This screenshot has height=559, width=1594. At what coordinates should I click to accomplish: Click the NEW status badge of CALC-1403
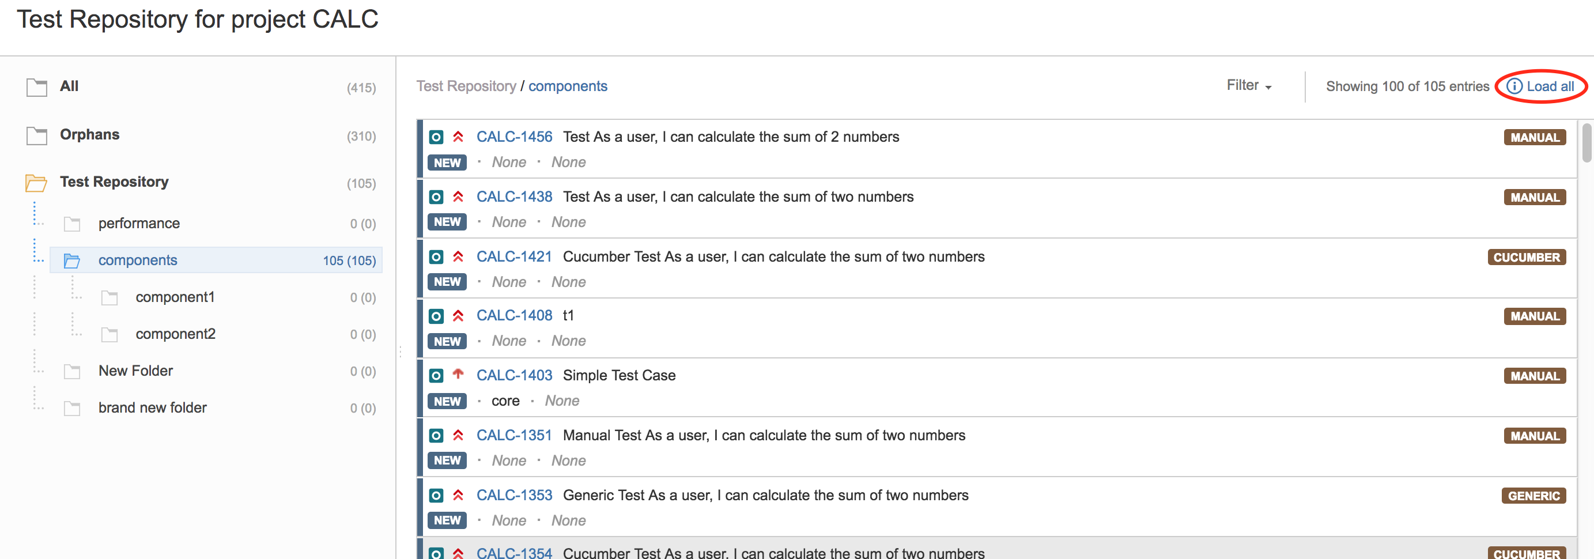pos(447,401)
